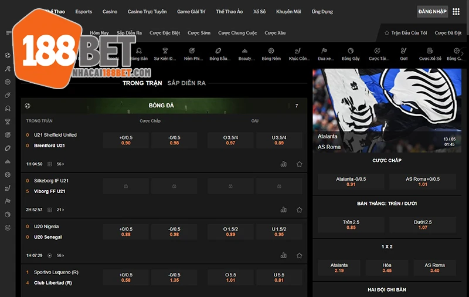The height and width of the screenshot is (297, 469).
Task: Select the Cược Đặc Biệt filter
Action: coord(165,33)
